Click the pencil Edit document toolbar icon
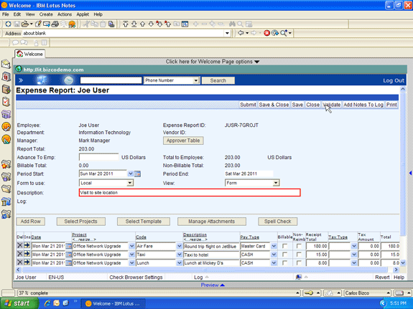 [x=38, y=24]
